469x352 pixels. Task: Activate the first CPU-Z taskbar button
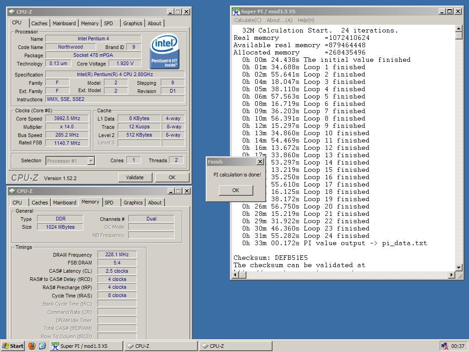(x=161, y=346)
